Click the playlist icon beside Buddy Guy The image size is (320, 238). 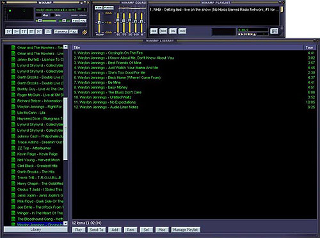coord(13,89)
